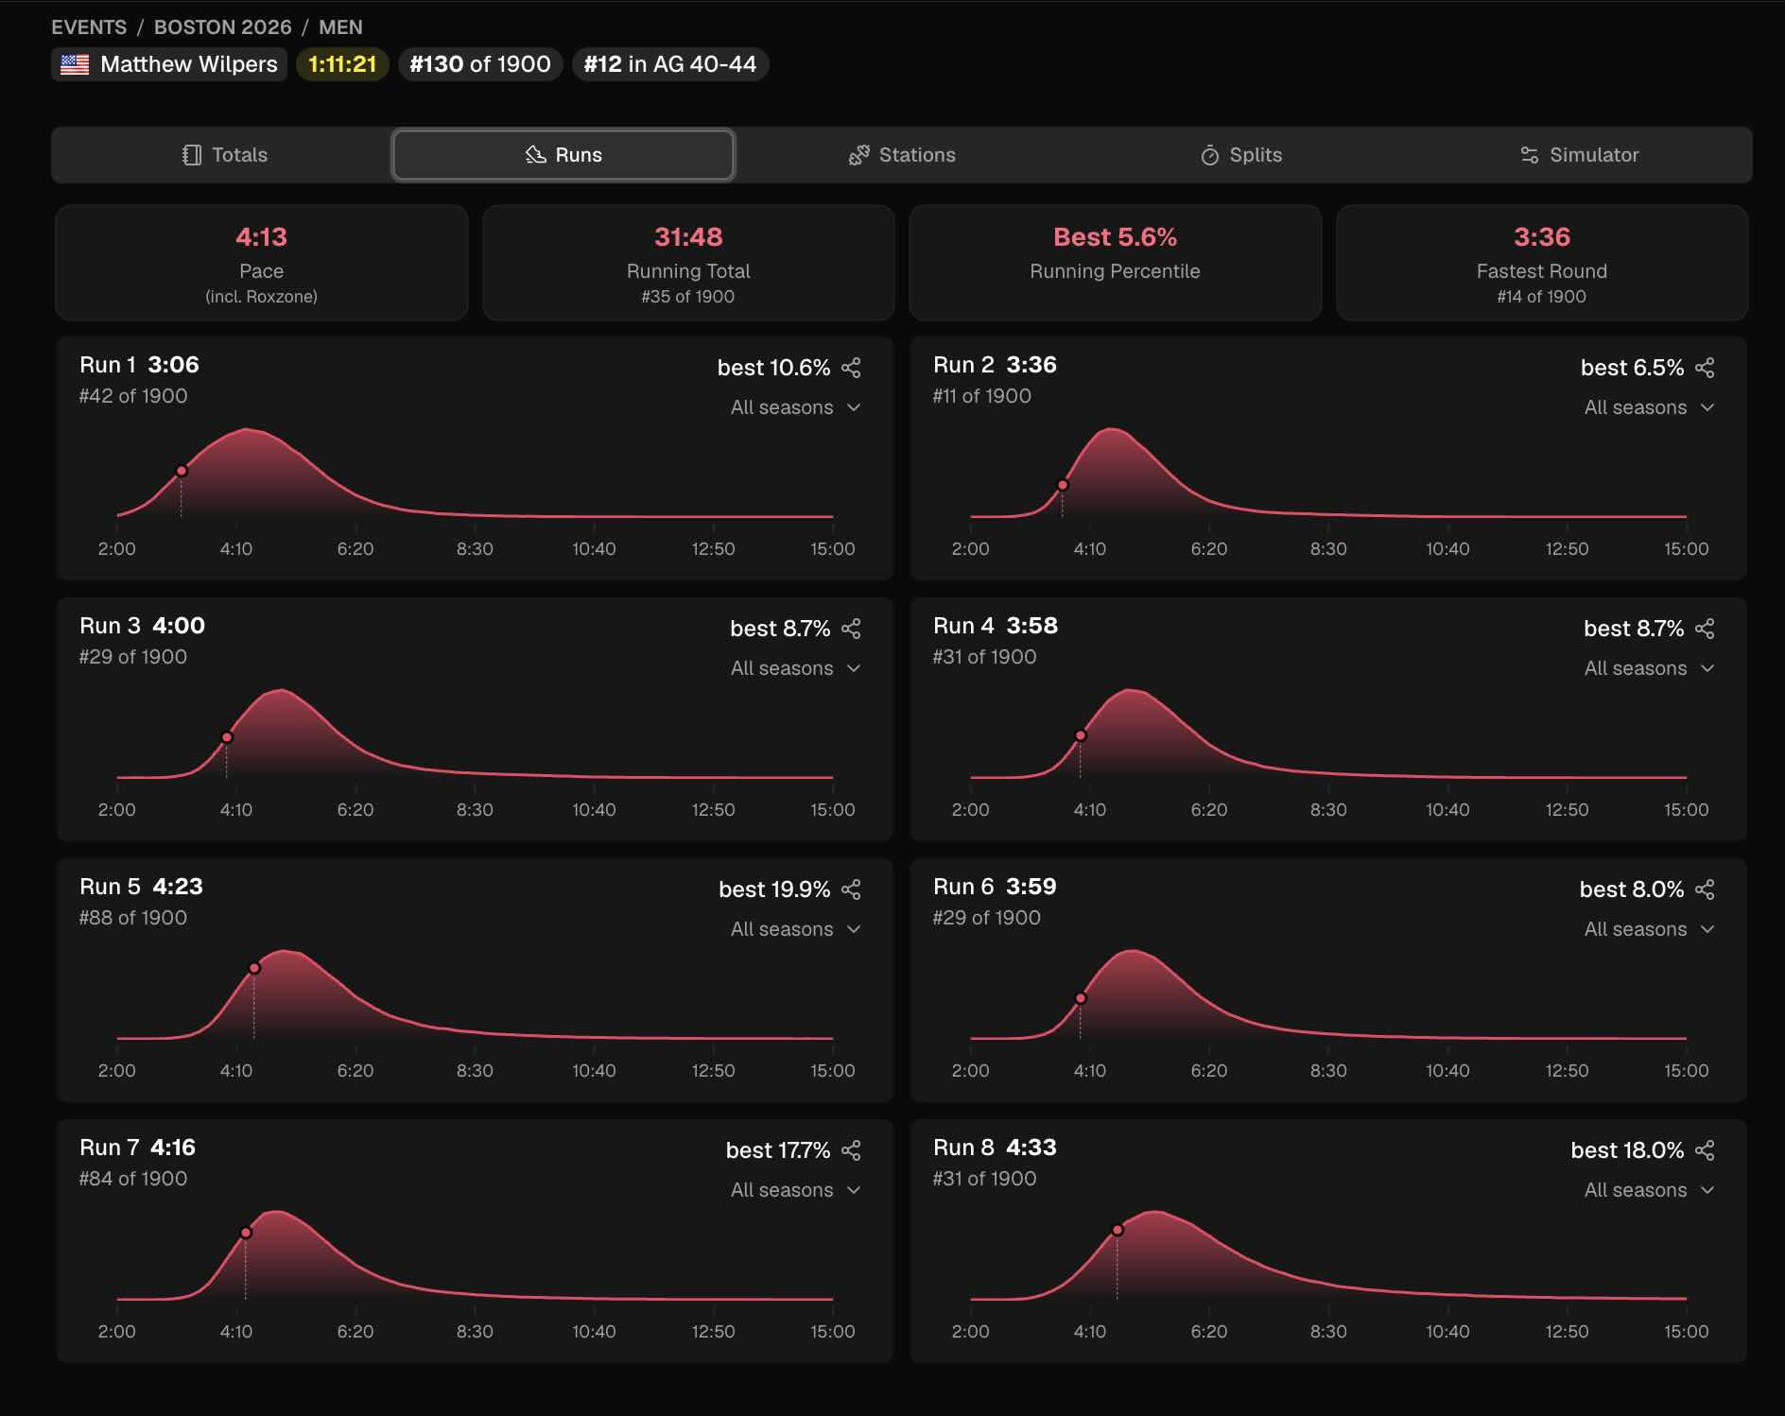This screenshot has height=1416, width=1785.
Task: Click the #130 of 1900 rank badge
Action: point(480,64)
